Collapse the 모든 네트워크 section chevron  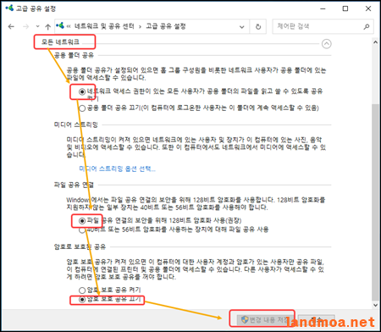click(326, 44)
